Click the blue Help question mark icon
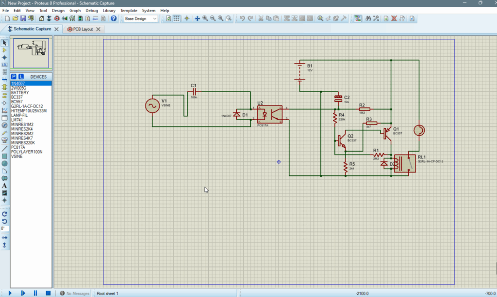 114,18
